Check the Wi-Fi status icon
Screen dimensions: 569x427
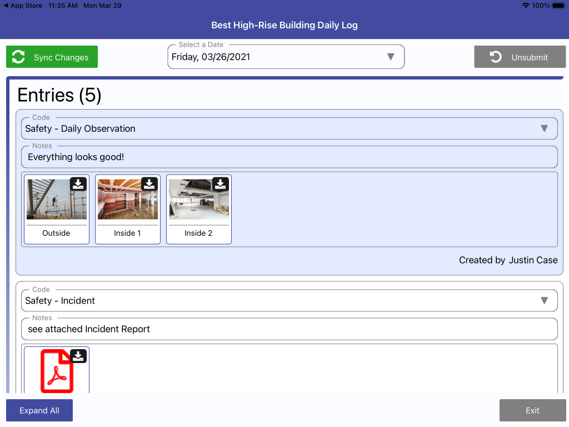click(x=526, y=6)
